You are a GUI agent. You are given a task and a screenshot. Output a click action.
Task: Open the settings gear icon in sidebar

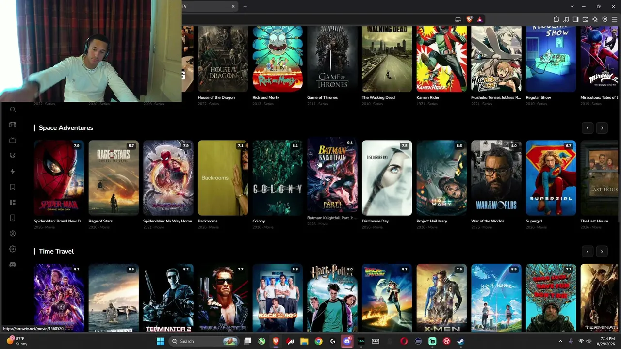[x=13, y=249]
